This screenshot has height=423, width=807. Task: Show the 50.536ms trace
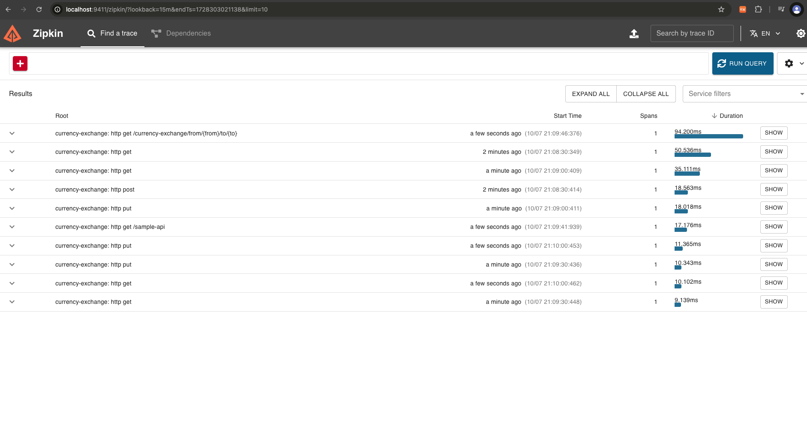[x=774, y=152]
